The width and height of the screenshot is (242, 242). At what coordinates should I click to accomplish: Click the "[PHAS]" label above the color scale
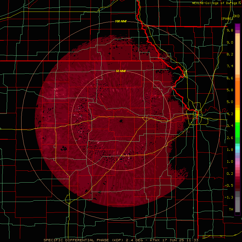(x=227, y=19)
